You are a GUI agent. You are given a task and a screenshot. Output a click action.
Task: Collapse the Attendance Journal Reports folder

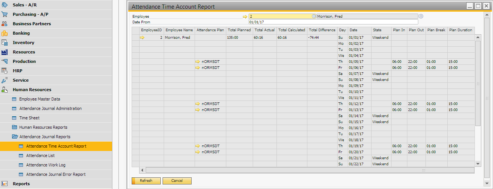coord(15,137)
